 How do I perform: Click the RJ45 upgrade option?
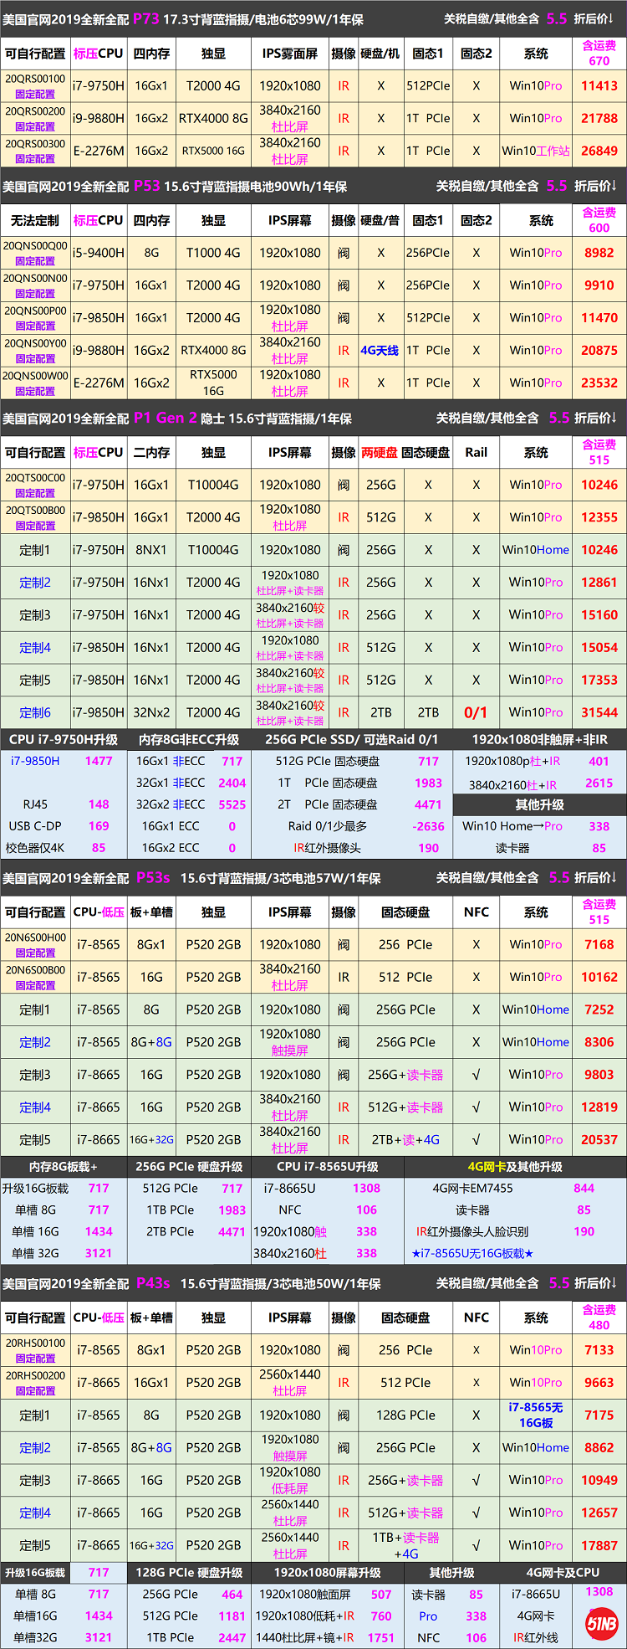[35, 804]
